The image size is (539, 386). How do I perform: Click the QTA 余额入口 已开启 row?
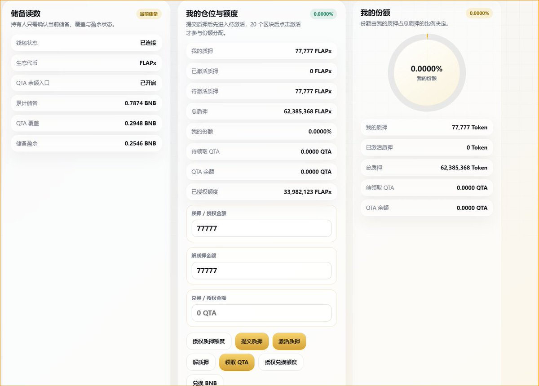coord(86,83)
